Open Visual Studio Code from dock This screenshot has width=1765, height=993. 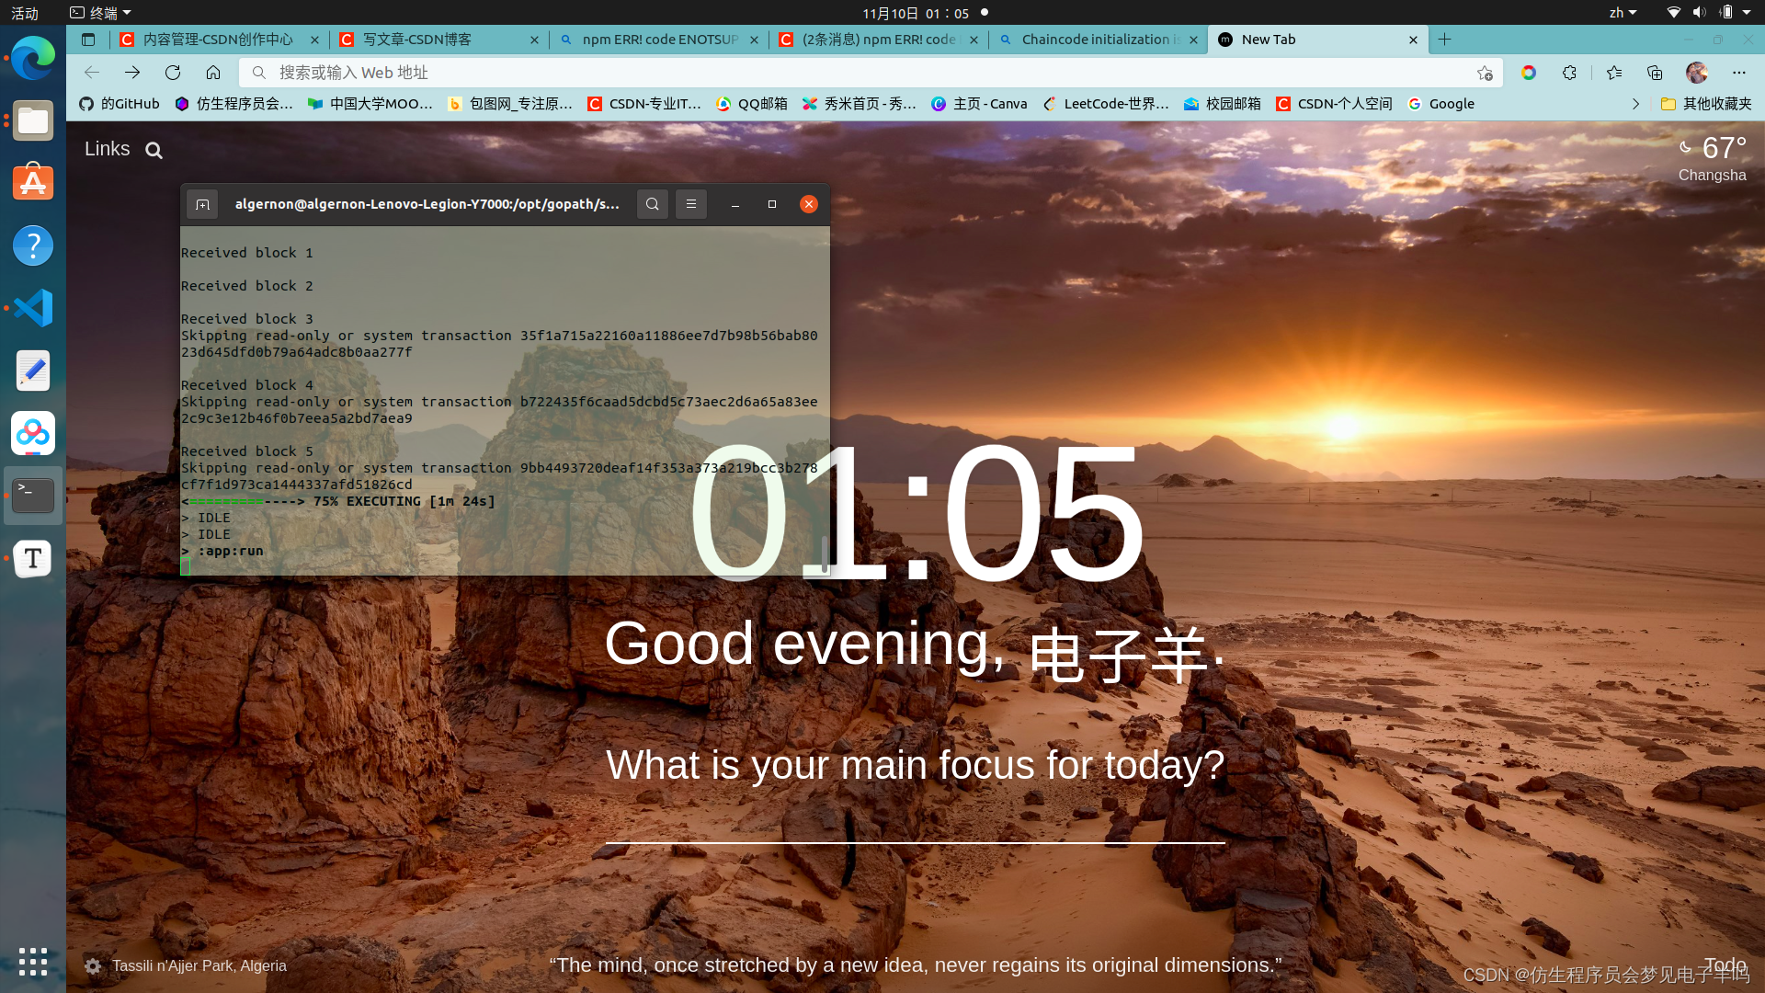click(x=33, y=308)
